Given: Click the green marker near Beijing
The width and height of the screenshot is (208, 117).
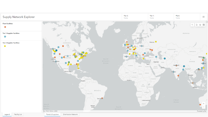Looking at the screenshot, I should pos(203,58).
